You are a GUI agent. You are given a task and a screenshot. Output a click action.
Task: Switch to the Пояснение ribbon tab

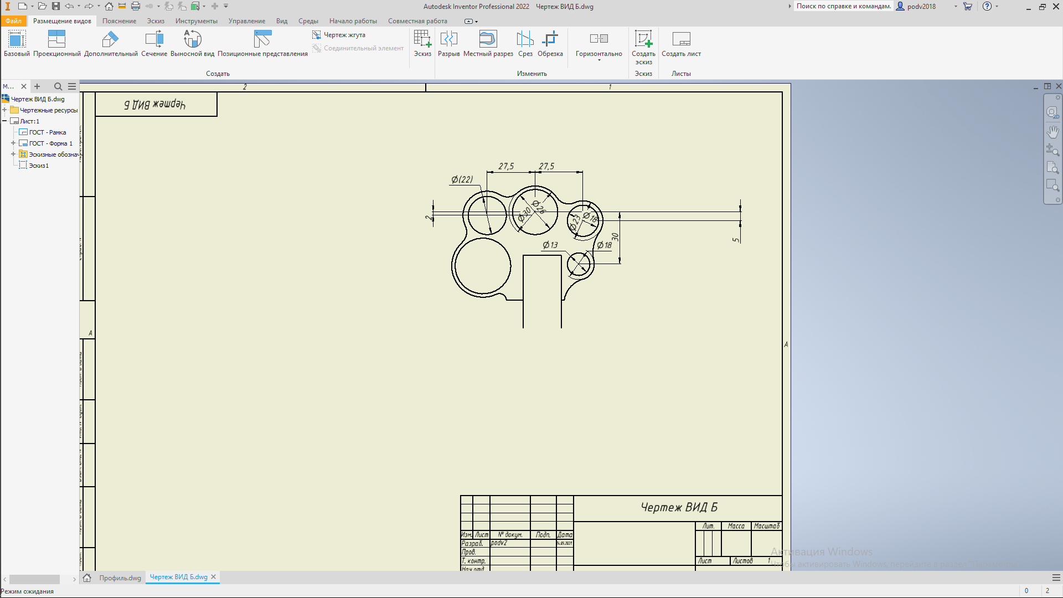(x=119, y=21)
